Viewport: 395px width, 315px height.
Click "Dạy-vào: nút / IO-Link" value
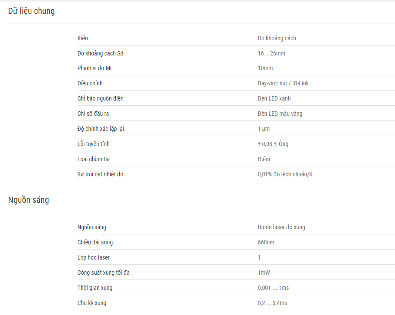283,83
